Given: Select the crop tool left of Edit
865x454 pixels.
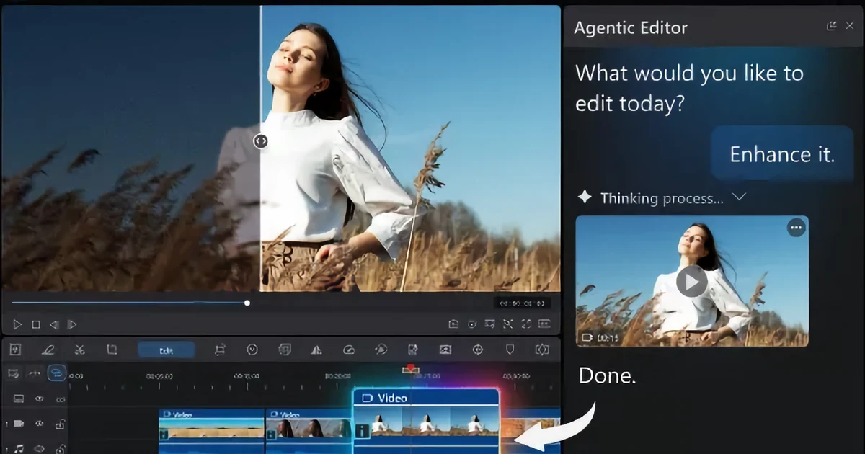Looking at the screenshot, I should (x=112, y=350).
